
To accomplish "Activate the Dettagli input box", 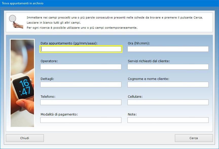I will coord(81,85).
